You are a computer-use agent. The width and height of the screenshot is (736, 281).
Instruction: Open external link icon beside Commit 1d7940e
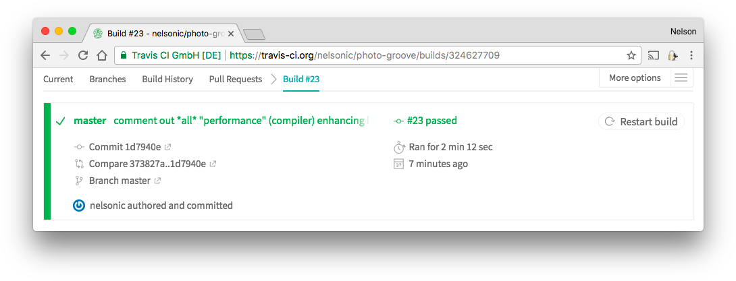[168, 147]
